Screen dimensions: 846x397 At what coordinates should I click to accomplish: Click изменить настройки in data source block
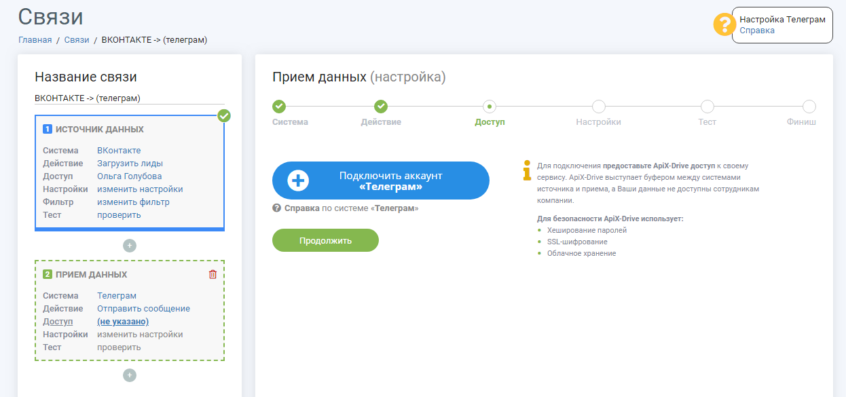(x=140, y=189)
